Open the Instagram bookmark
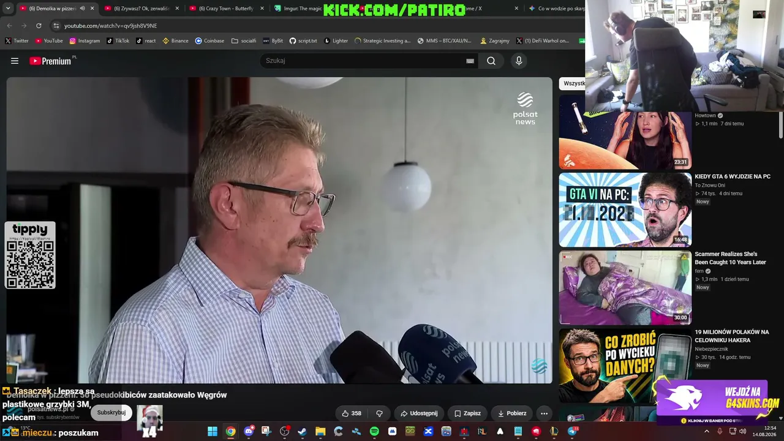 [85, 41]
